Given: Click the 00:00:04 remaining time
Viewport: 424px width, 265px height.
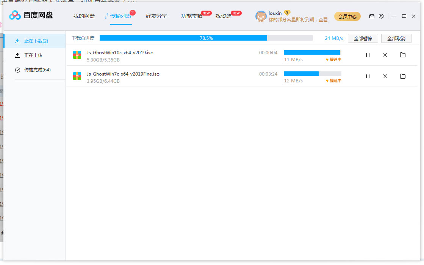Looking at the screenshot, I should [268, 52].
